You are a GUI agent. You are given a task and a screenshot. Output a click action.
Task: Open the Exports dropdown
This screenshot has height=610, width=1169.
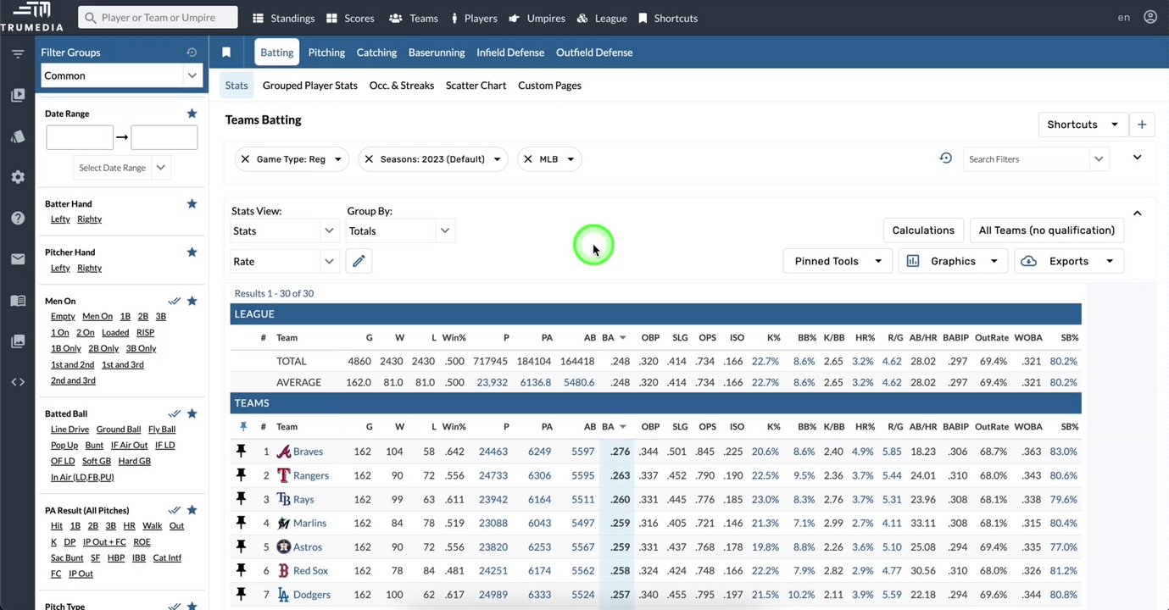1069,261
